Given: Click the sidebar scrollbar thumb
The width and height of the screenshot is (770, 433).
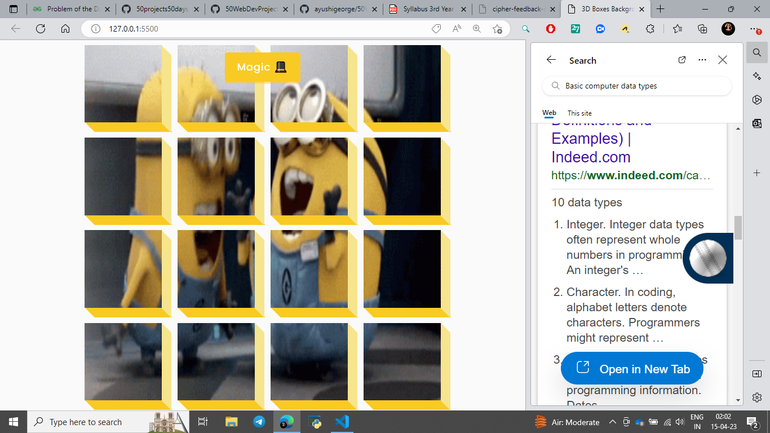Looking at the screenshot, I should [738, 228].
